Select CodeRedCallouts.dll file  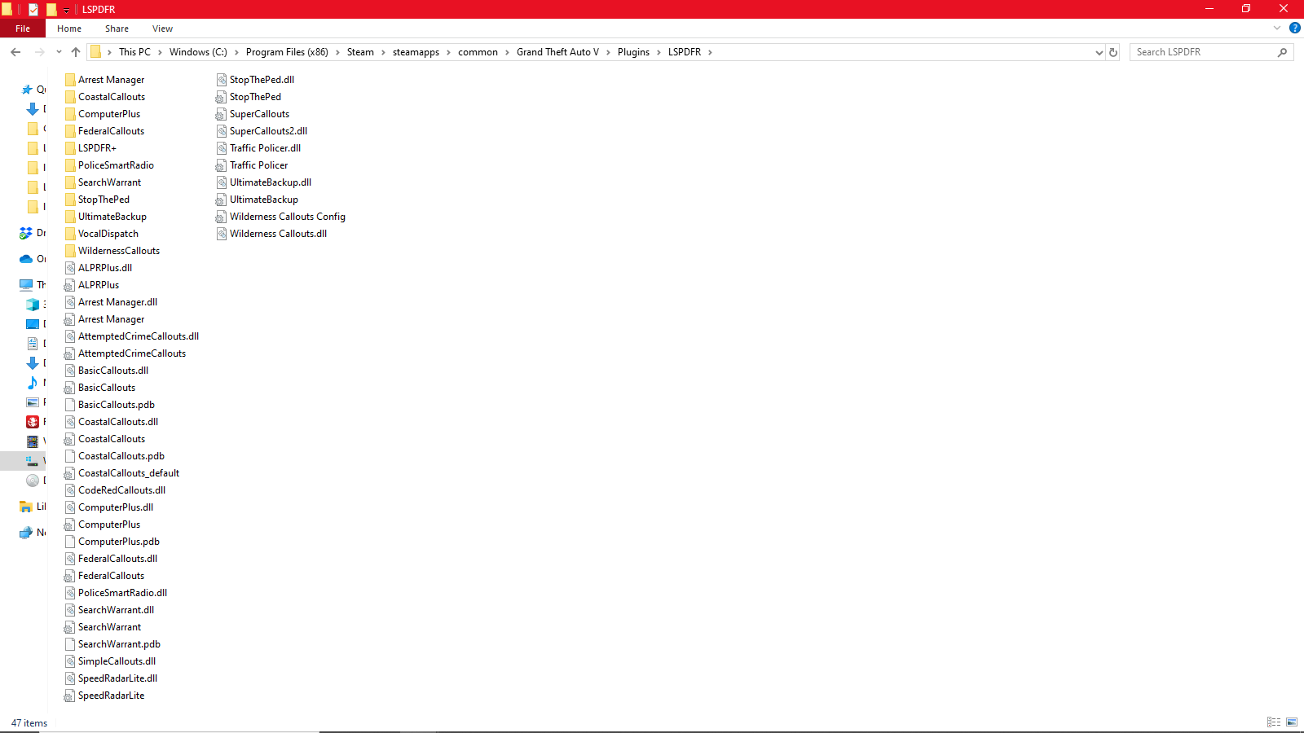(x=115, y=490)
